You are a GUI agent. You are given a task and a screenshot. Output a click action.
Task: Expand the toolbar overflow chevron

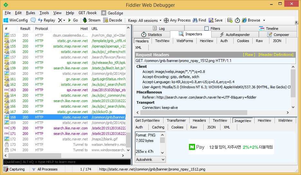click(296, 22)
